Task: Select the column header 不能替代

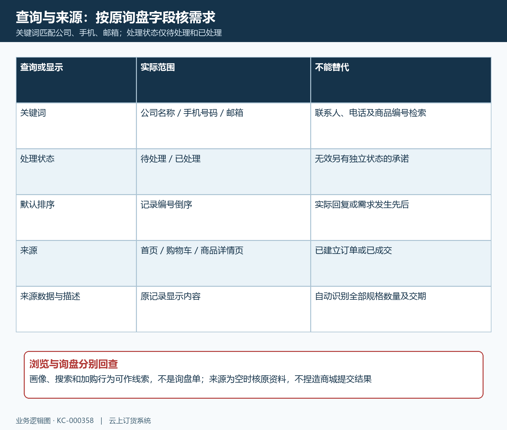Action: 401,80
